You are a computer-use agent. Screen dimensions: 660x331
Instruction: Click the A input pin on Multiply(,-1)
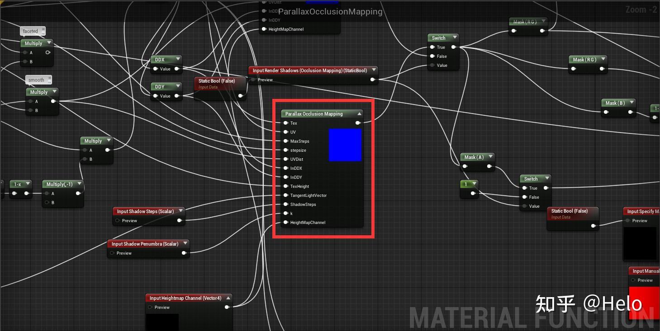pos(47,193)
